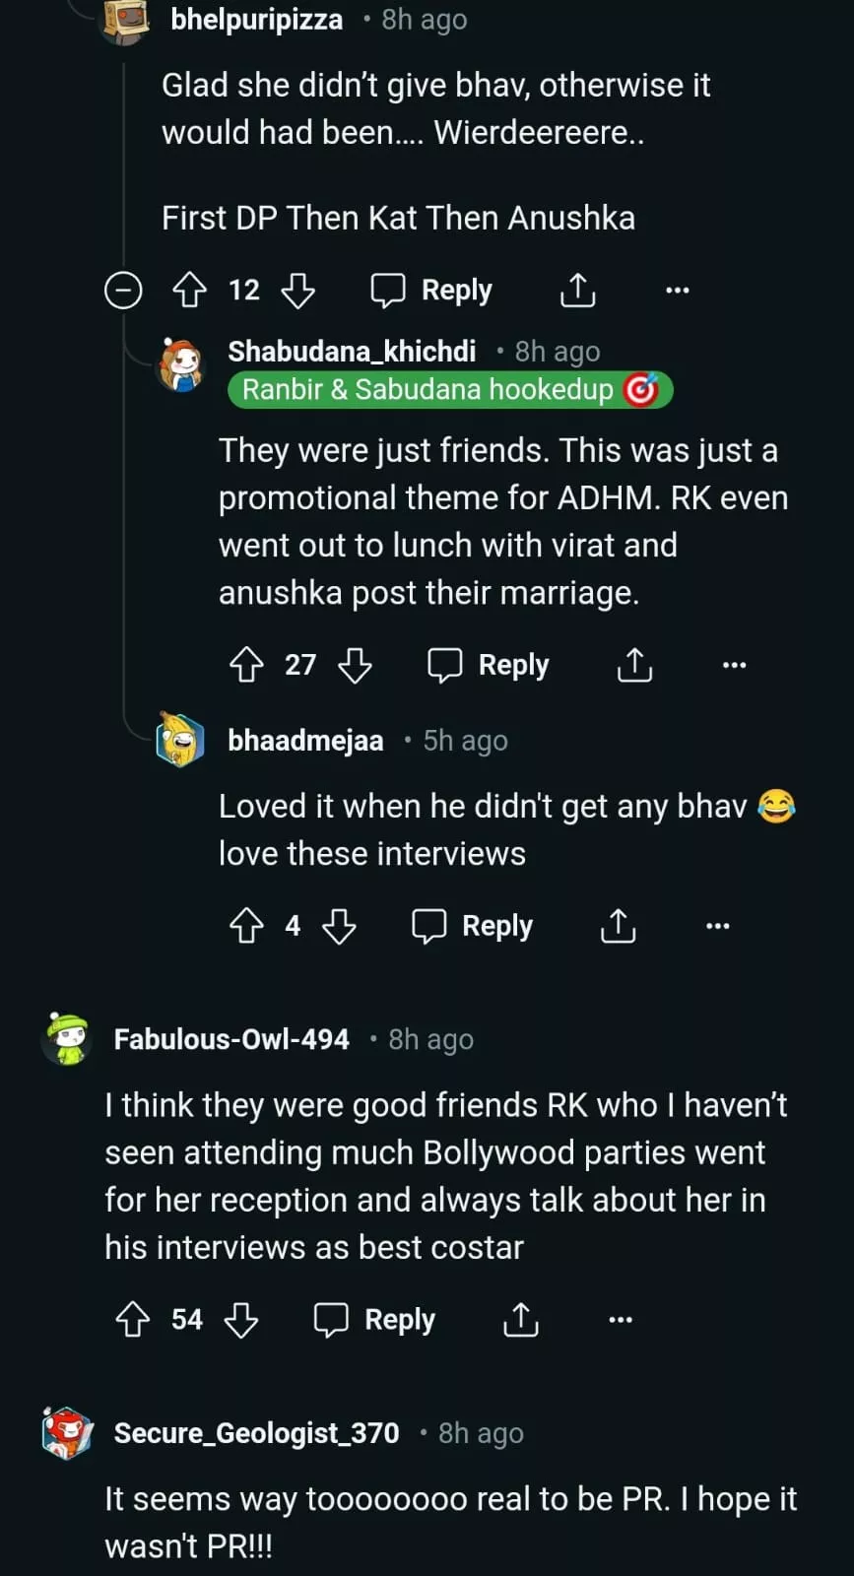Upvote bhaadmejaa's comment with 4 votes
Image resolution: width=854 pixels, height=1576 pixels.
coord(246,926)
